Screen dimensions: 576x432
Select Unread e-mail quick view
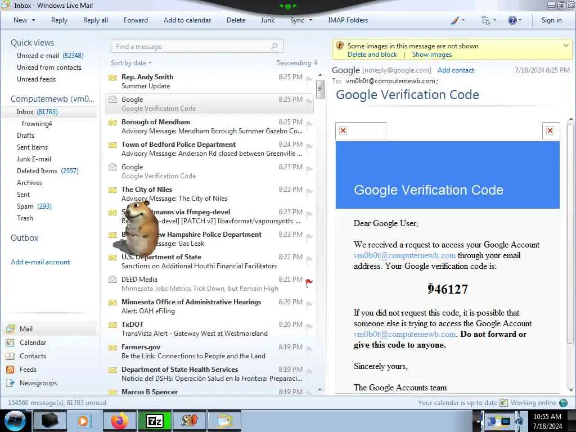[x=50, y=56]
